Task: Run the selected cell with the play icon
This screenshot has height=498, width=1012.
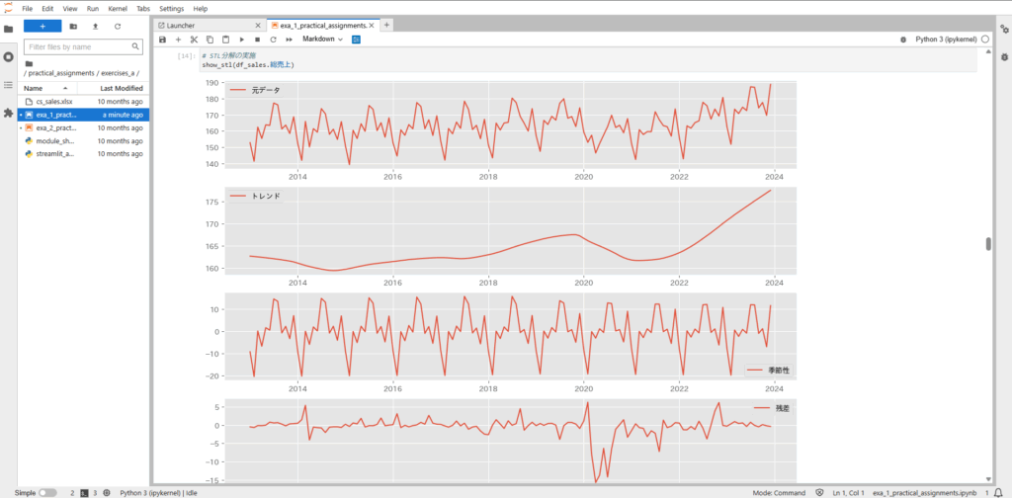Action: [241, 40]
